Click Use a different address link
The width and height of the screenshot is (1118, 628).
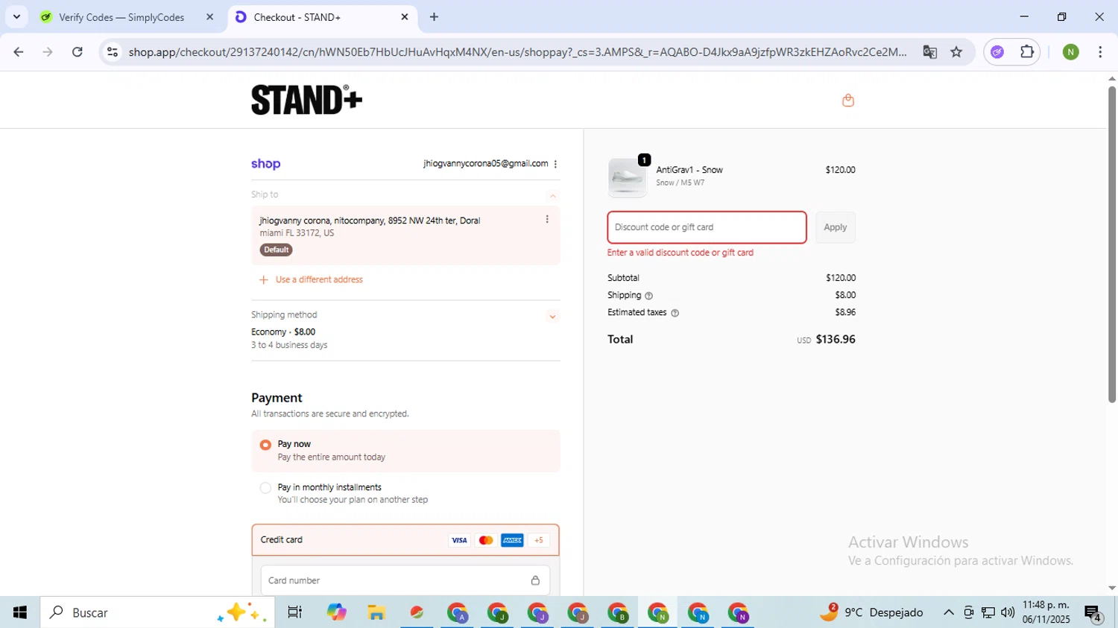(319, 280)
